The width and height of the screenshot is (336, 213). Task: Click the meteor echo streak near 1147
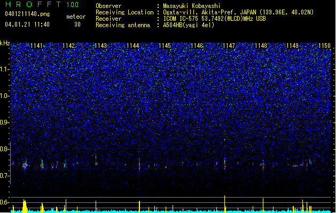(224, 163)
